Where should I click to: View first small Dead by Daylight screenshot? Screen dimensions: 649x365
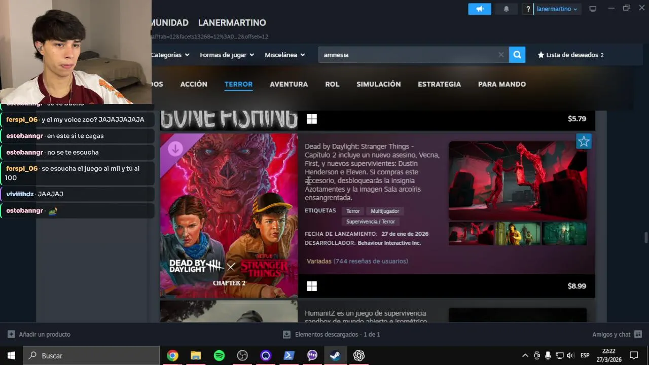tap(471, 234)
